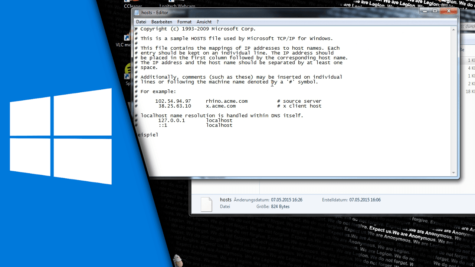Click the 'hosts - Editor' window title

click(155, 13)
